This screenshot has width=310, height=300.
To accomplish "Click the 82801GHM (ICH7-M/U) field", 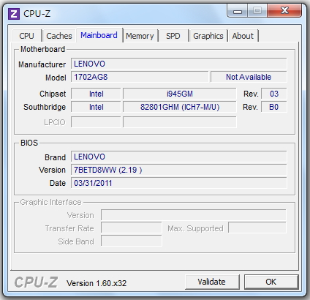I will click(180, 107).
